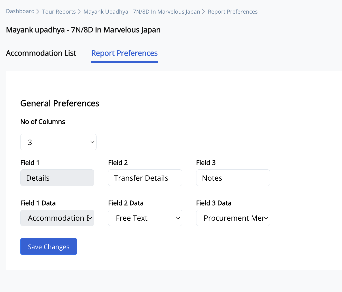
Task: Switch to Accommodation List tab
Action: pos(41,53)
